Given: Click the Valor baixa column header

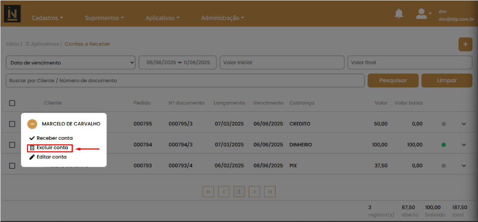Looking at the screenshot, I should pos(409,103).
